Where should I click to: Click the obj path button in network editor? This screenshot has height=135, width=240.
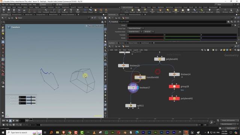click(x=118, y=46)
